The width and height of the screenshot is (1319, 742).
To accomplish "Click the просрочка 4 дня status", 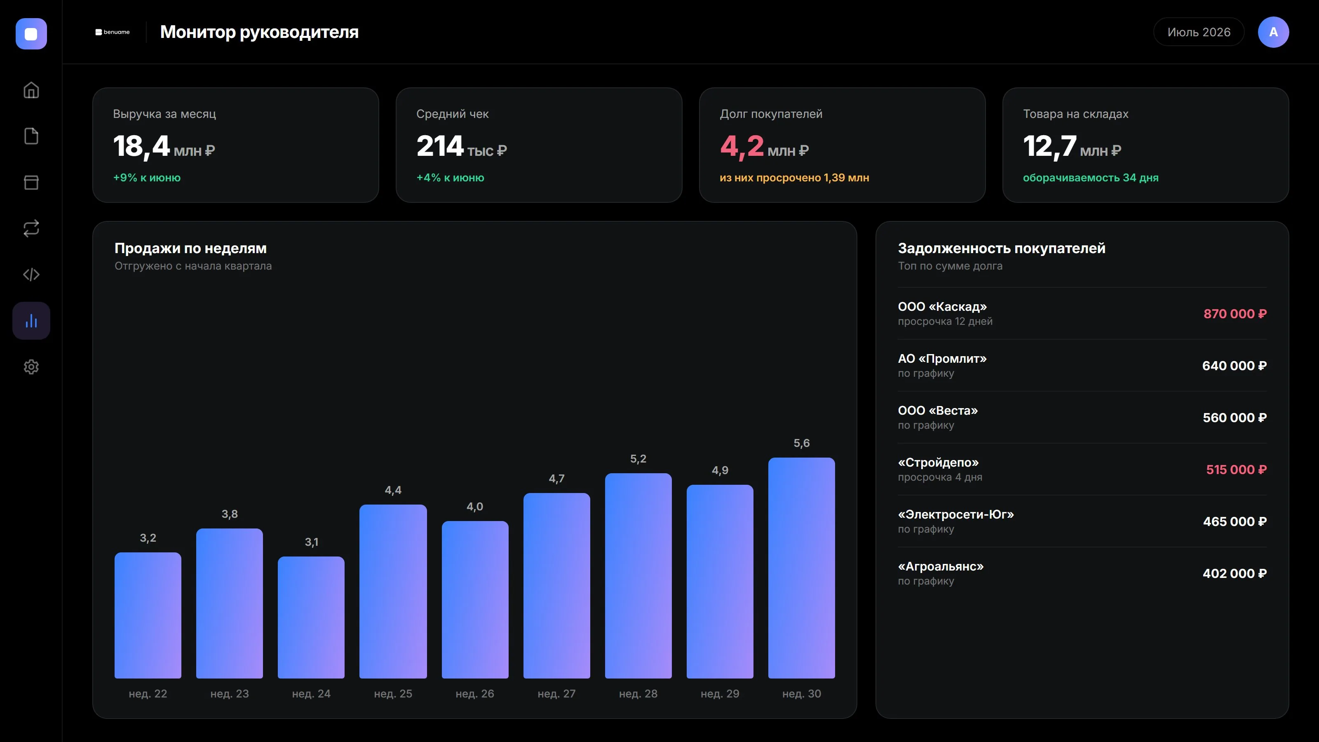I will point(940,477).
